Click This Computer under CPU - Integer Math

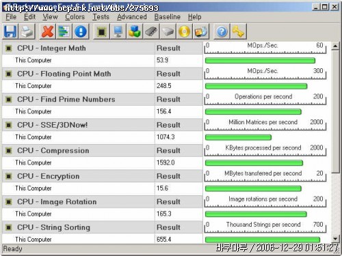(34, 60)
